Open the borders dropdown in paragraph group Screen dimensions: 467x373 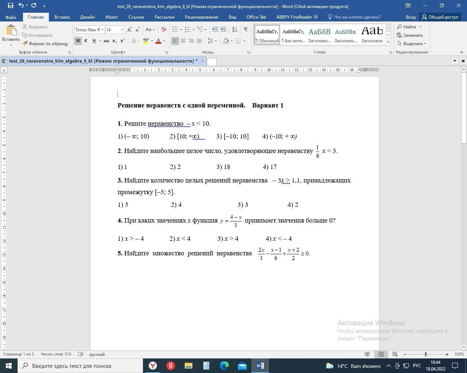pyautogui.click(x=244, y=41)
